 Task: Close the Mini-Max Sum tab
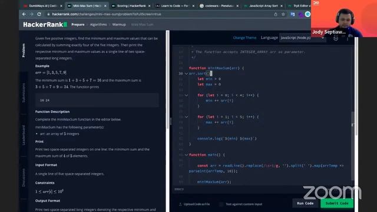pos(105,6)
